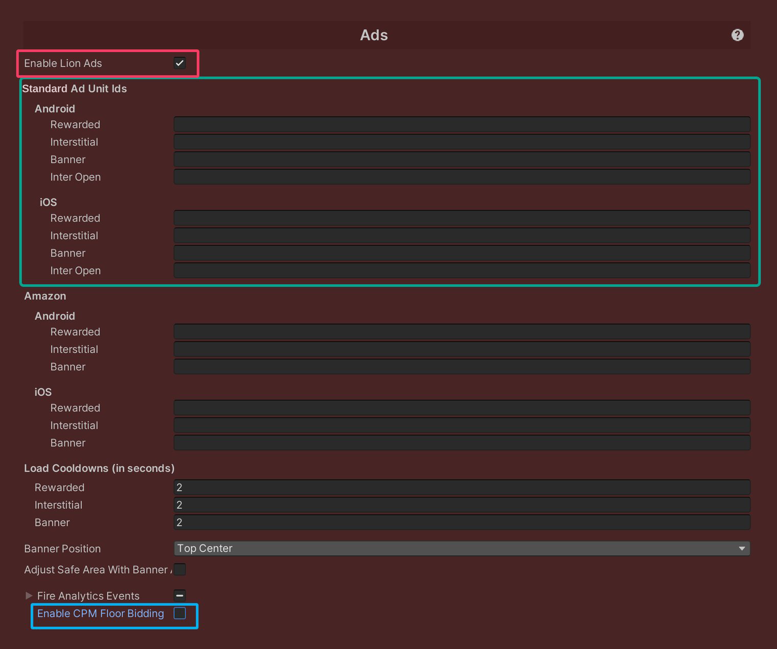The image size is (777, 649).
Task: Toggle the Fire Analytics Events mixed checkbox
Action: click(x=179, y=595)
